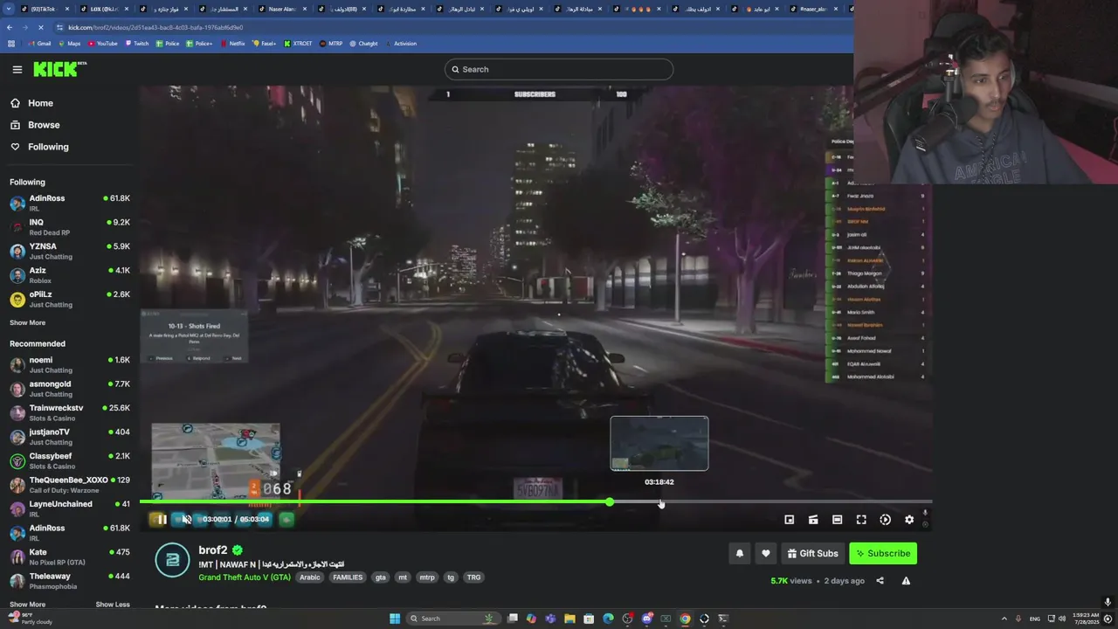
Task: Share the video
Action: pos(880,581)
